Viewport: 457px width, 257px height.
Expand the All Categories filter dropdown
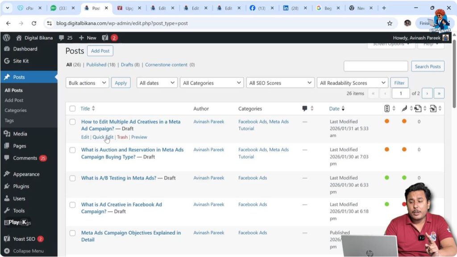[211, 82]
